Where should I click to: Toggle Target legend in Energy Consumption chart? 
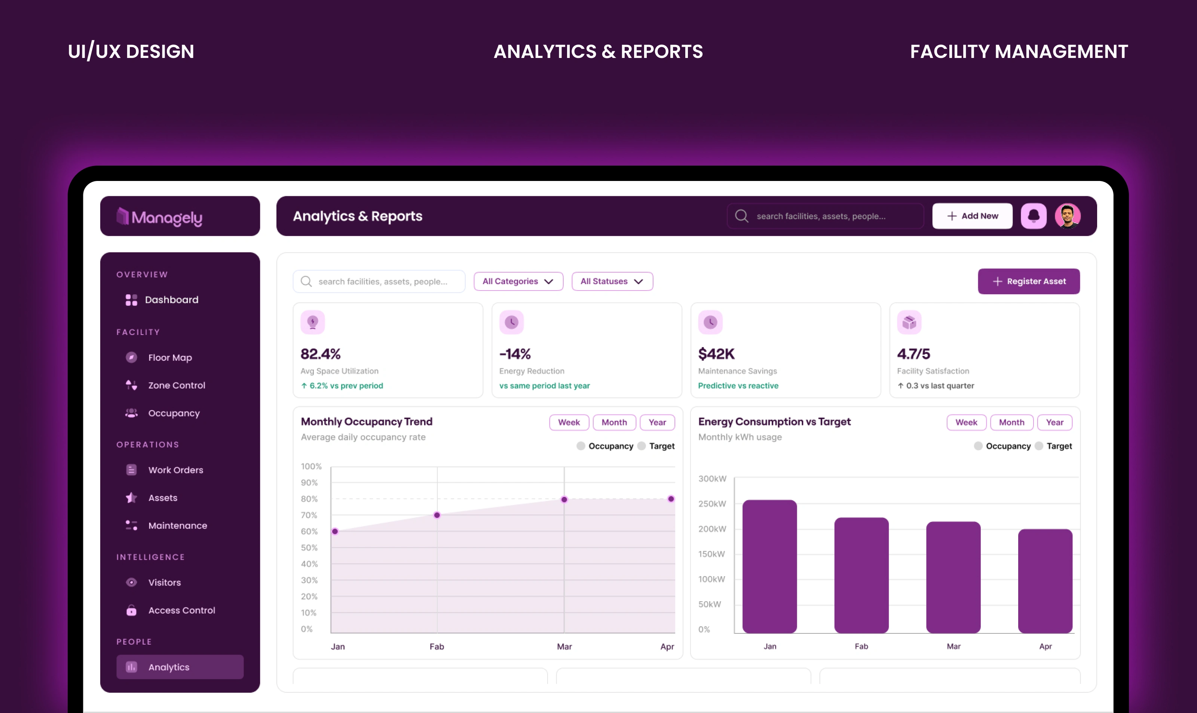[1053, 446]
